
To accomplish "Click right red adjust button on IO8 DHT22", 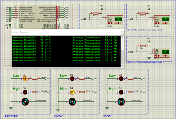I will [112, 23].
